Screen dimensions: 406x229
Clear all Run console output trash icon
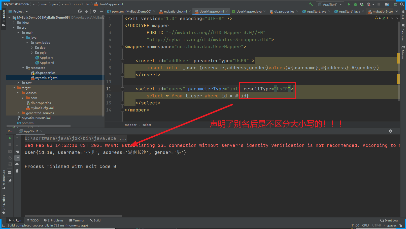[x=17, y=171]
